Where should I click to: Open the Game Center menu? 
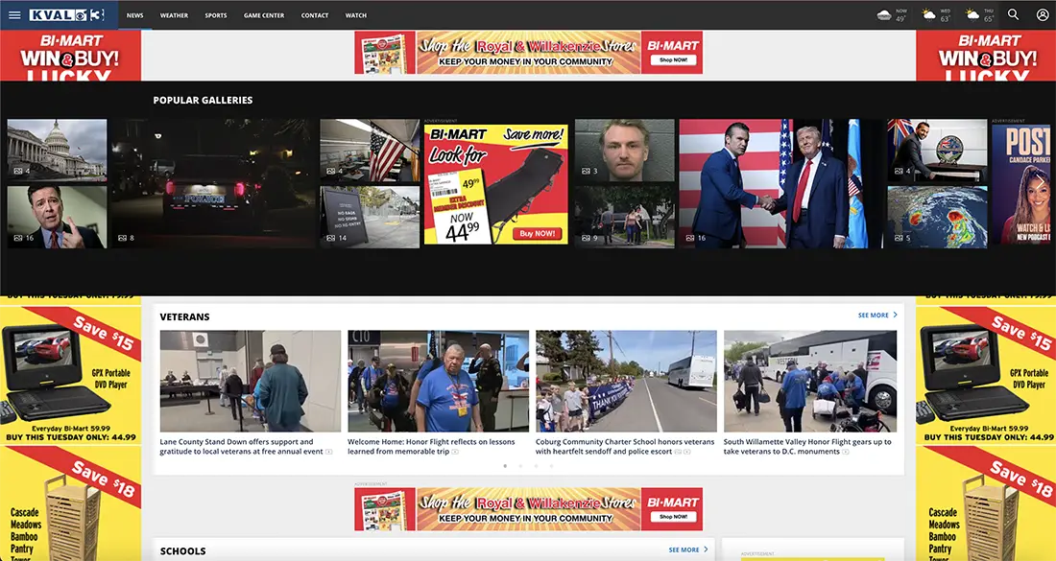point(264,14)
